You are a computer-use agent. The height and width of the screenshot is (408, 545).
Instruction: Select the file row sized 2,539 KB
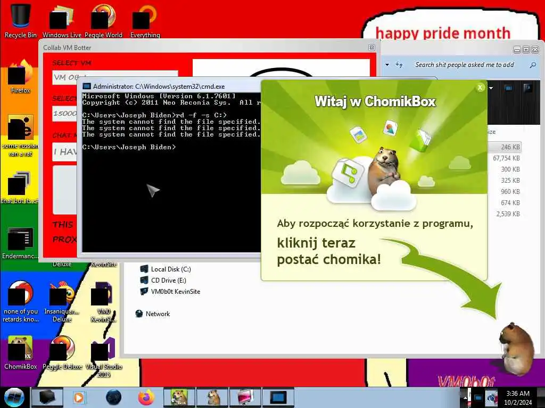(x=505, y=214)
